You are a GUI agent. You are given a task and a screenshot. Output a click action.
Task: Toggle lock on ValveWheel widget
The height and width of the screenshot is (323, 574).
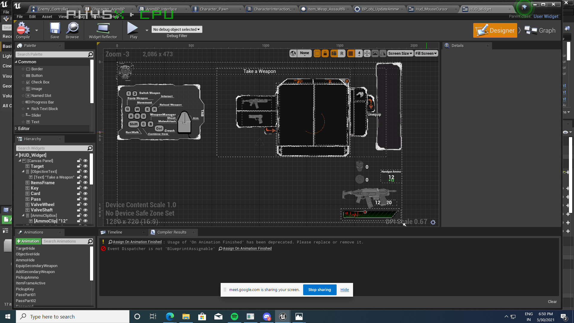(x=79, y=205)
